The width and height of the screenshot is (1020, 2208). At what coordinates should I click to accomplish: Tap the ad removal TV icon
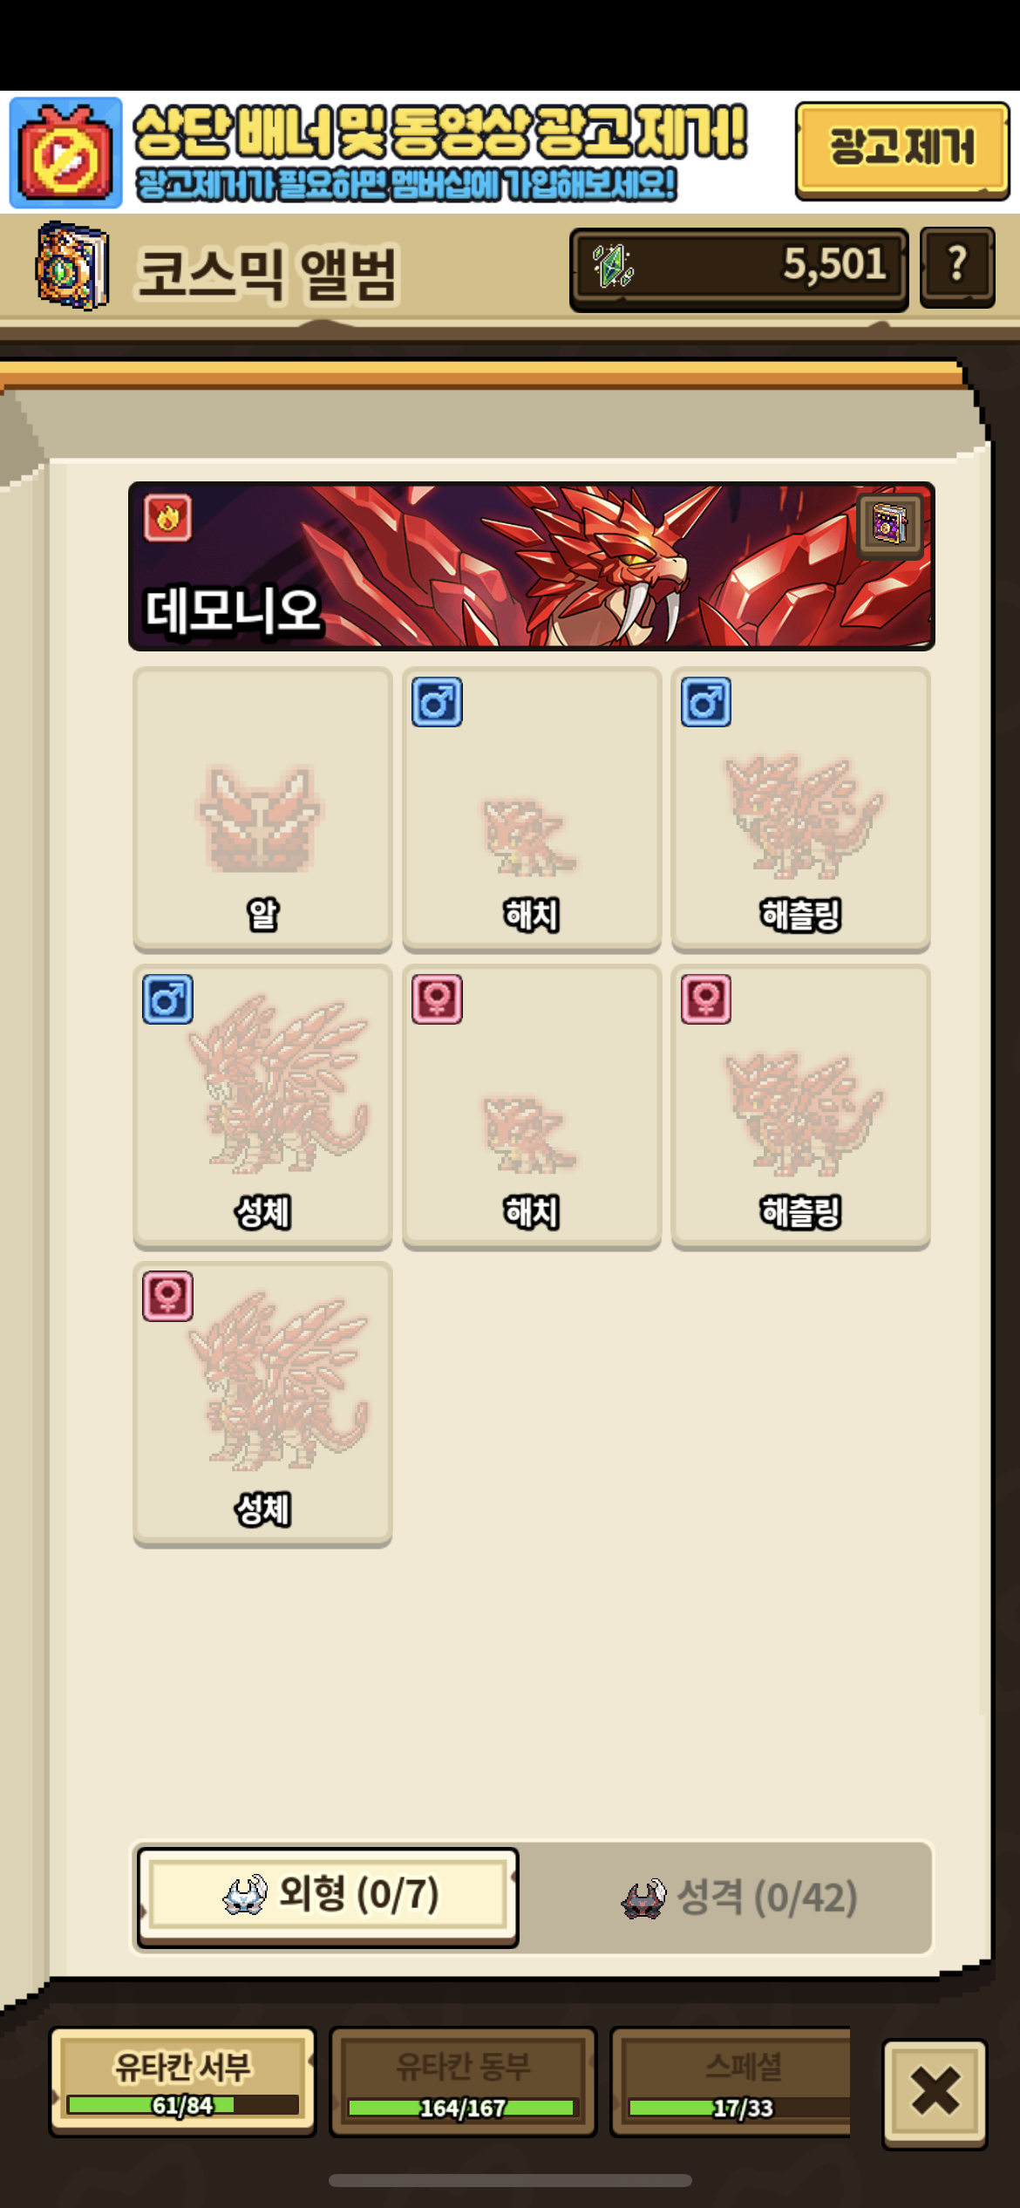[66, 153]
